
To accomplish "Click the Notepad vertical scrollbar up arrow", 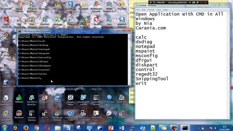I will [x=228, y=14].
